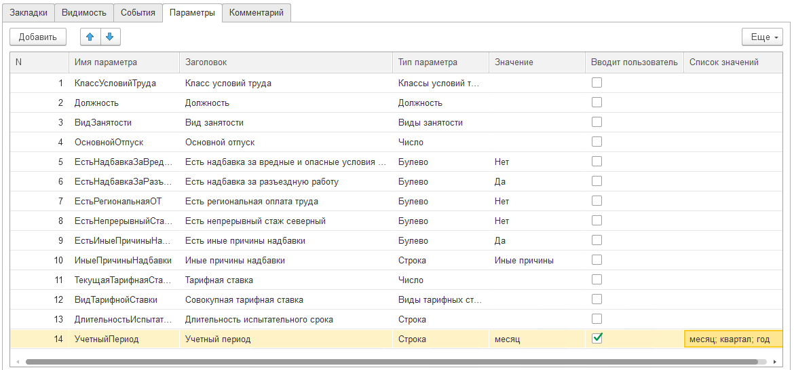Click the scrollbar right arrow
The height and width of the screenshot is (370, 794).
[775, 362]
